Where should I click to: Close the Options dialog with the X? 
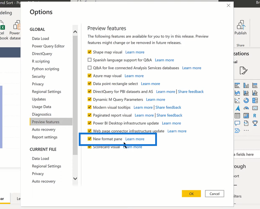coord(229,5)
